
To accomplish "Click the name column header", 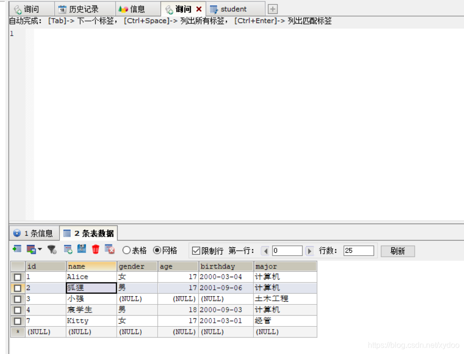I will pos(91,266).
